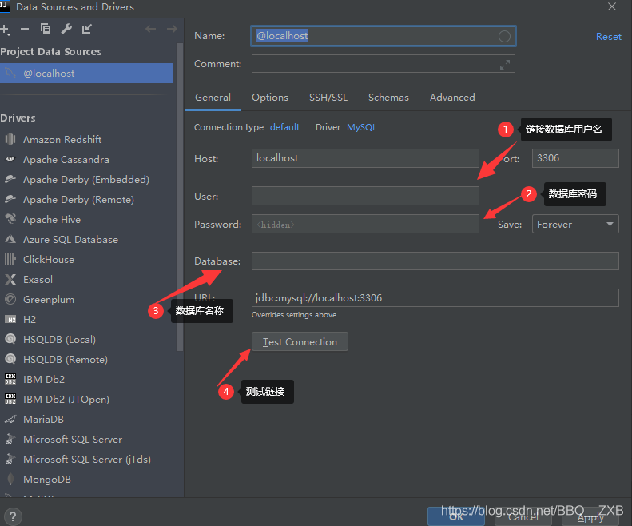The width and height of the screenshot is (632, 526).
Task: Choose Microsoft SQL Server (jTds) driver
Action: coord(87,459)
